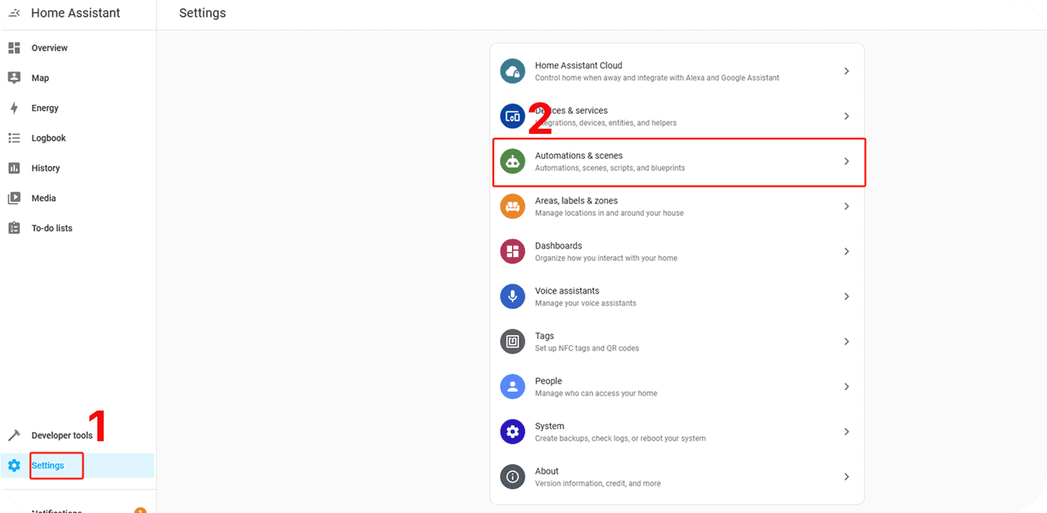The image size is (1047, 513).
Task: Expand Home Assistant Cloud using its chevron
Action: 846,71
